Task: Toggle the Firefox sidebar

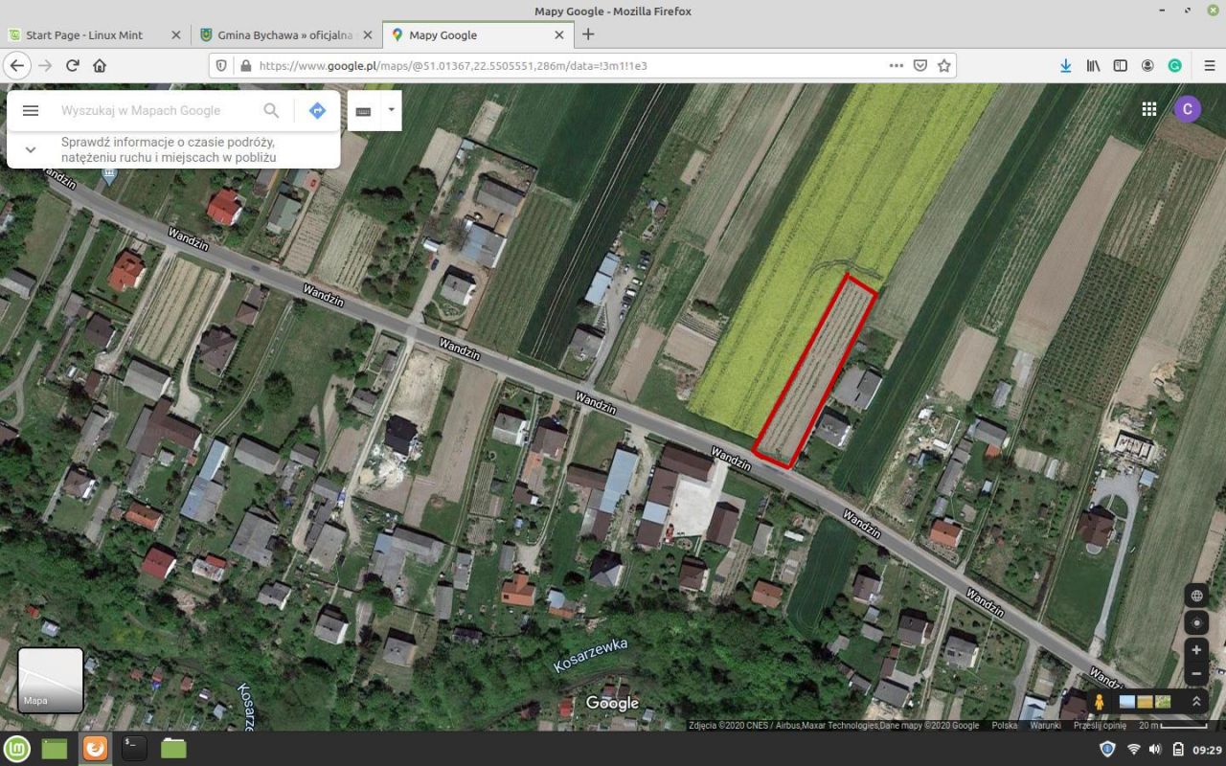Action: (1120, 65)
